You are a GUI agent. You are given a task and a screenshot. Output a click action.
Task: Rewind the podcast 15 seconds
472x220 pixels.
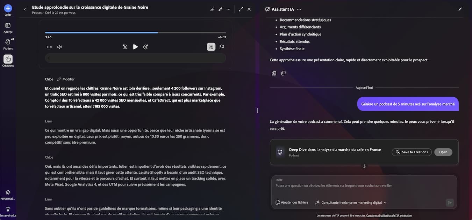point(125,47)
